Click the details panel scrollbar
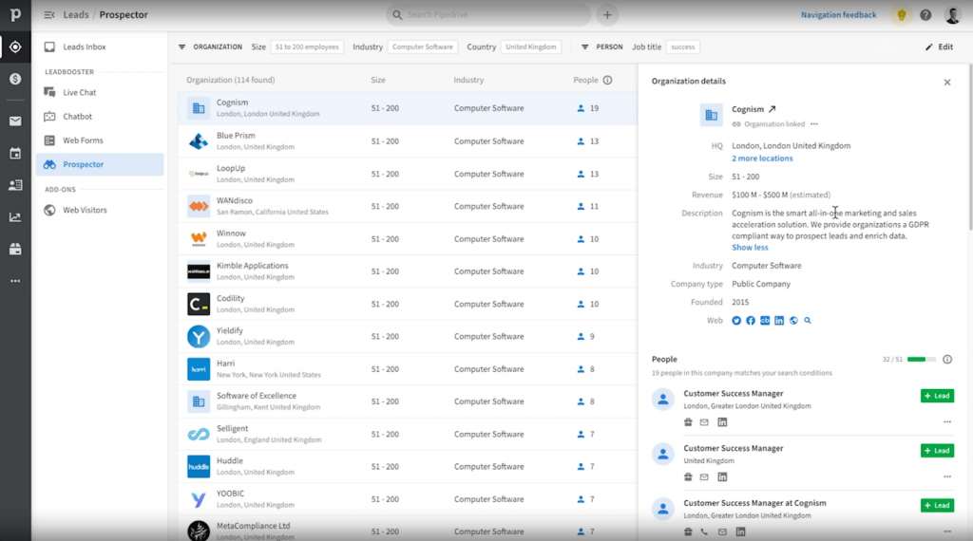Screen dimensions: 973x541 click(970, 147)
